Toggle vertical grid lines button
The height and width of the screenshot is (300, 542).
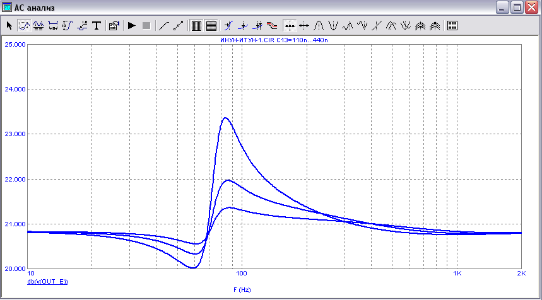point(196,26)
